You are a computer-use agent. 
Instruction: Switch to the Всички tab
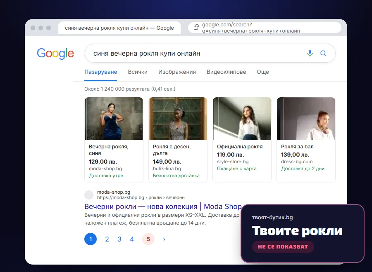click(x=138, y=72)
